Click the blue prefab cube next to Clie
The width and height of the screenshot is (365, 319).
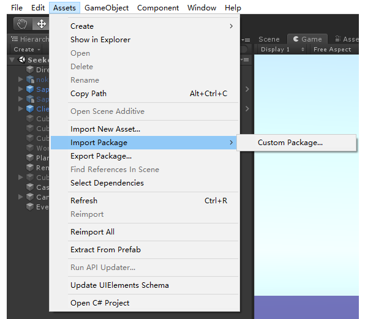point(30,109)
